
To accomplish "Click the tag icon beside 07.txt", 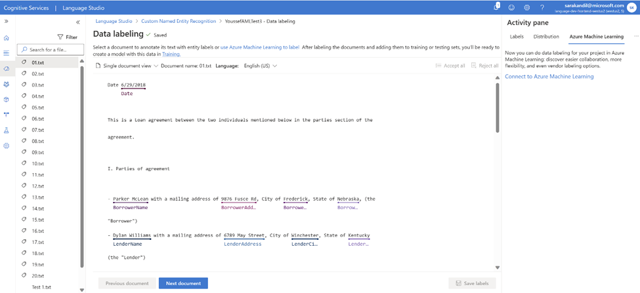I will pos(24,130).
